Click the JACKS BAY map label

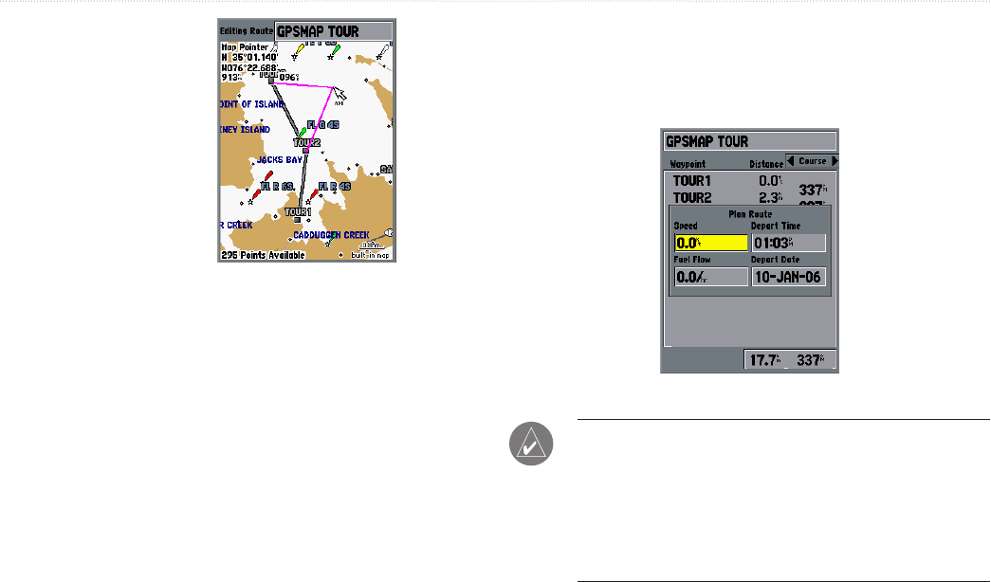pos(280,160)
